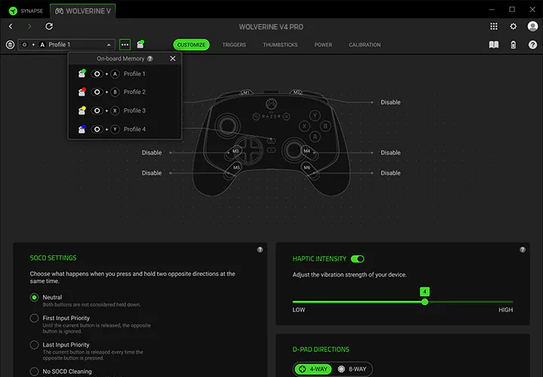This screenshot has width=543, height=377.
Task: Click the M1 button on controller diagram
Action: (246, 93)
